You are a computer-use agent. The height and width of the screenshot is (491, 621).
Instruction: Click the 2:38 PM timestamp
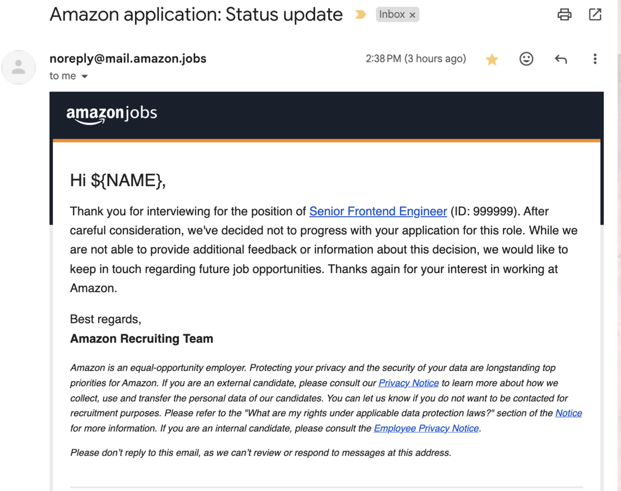(x=416, y=59)
